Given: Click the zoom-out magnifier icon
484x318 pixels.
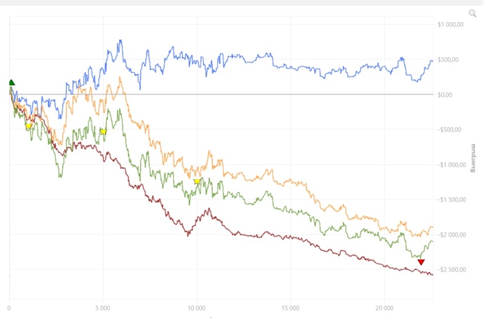Looking at the screenshot, I should (472, 13).
